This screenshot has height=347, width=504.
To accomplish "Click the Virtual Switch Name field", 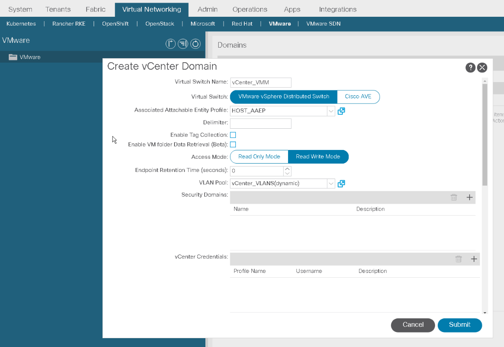I will 261,82.
